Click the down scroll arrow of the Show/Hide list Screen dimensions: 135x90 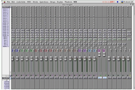10,74
